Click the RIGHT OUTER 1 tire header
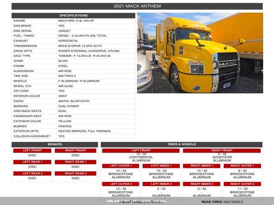Screen dimensions: 274x205 point(242,166)
